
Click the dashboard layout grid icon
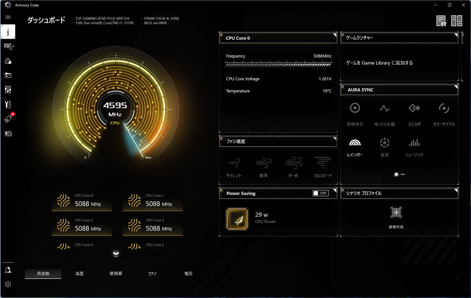click(457, 21)
